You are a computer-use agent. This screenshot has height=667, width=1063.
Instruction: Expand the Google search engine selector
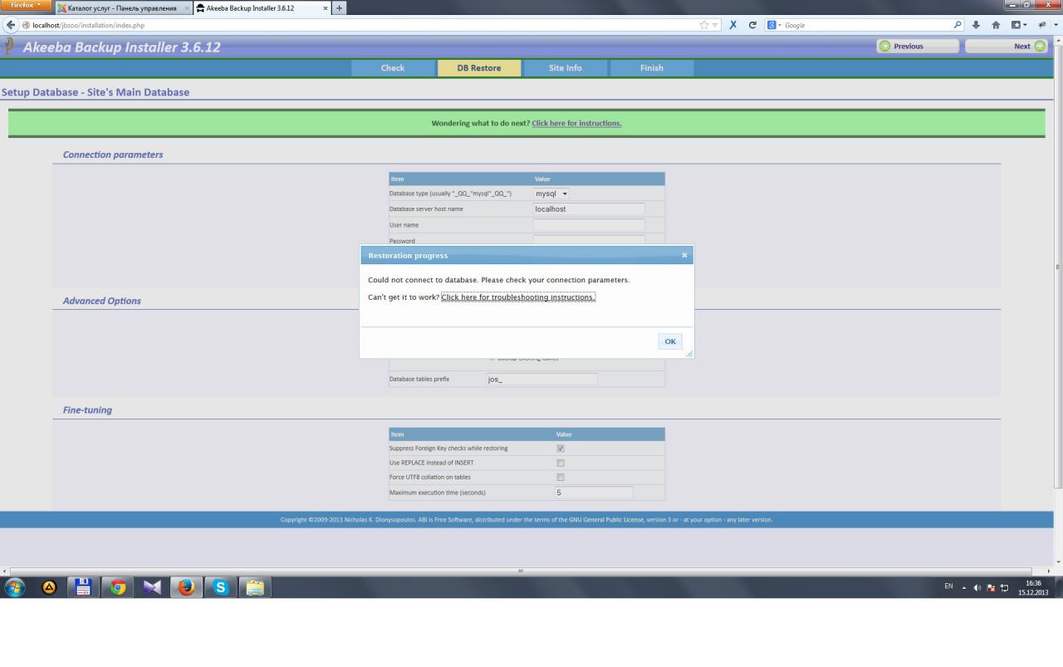775,25
